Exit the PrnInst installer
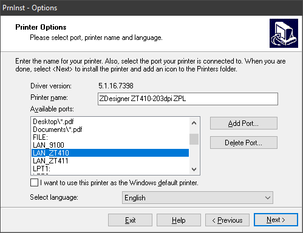Screen dimensions: 303x233 (130, 220)
